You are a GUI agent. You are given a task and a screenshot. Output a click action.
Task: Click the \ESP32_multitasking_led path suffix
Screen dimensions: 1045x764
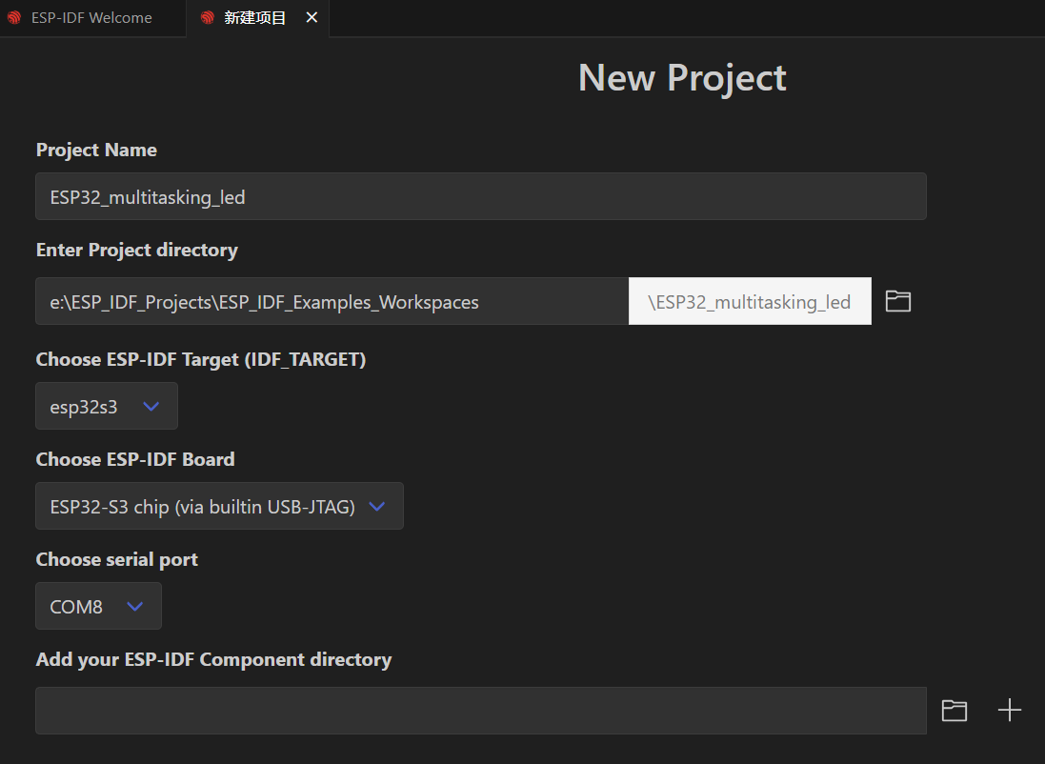750,301
